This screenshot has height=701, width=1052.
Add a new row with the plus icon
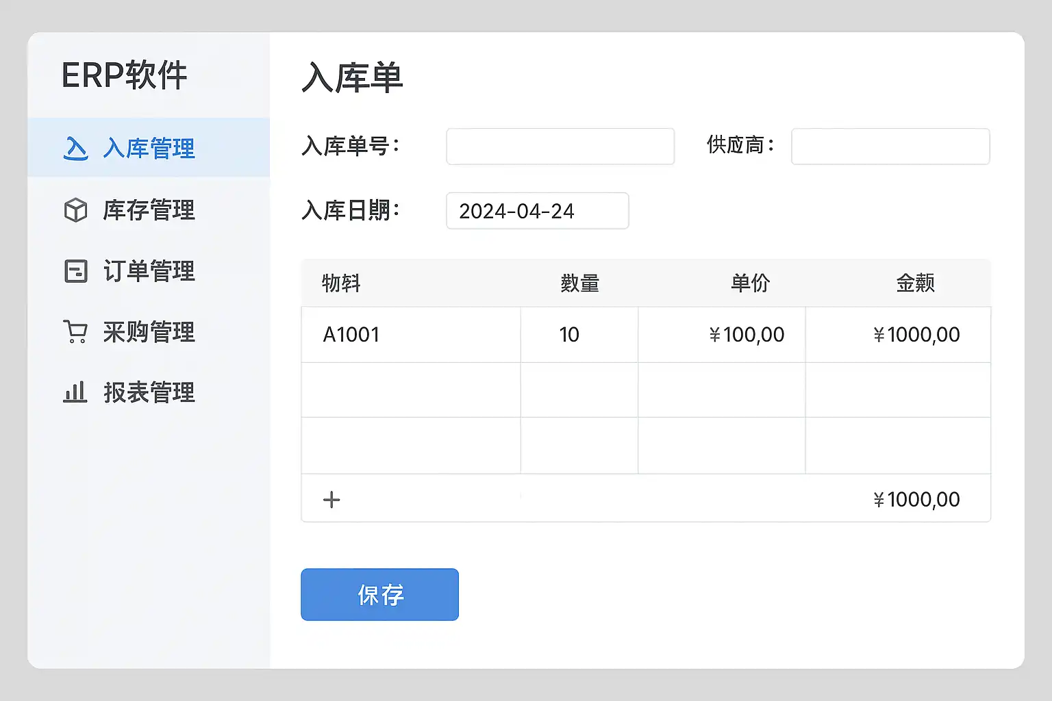pos(331,500)
